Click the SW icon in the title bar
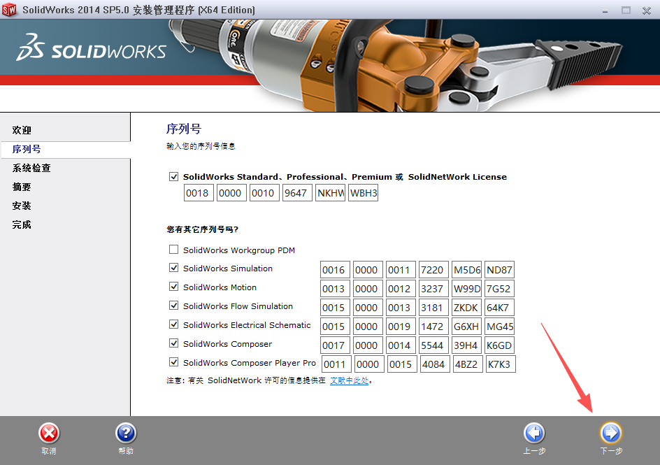This screenshot has height=465, width=660. coord(10,10)
